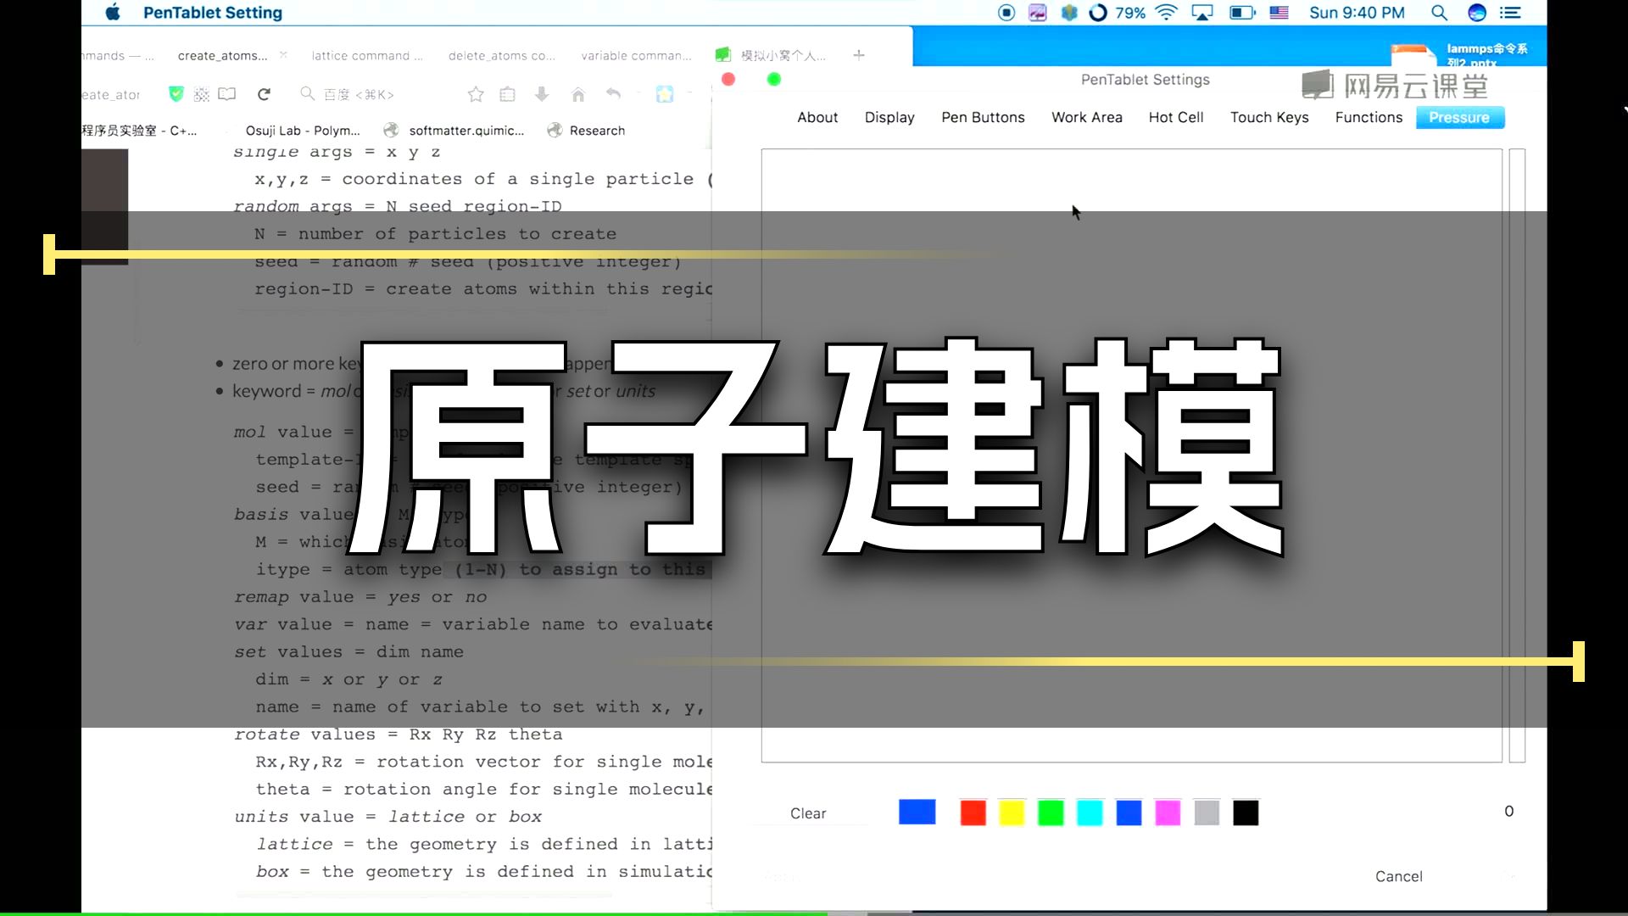Click the green shield security icon
1628x916 pixels.
click(x=176, y=94)
